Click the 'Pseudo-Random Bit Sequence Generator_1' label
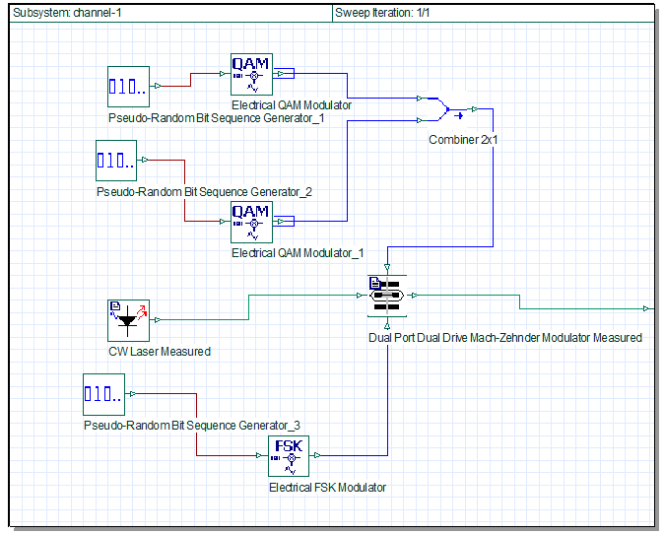This screenshot has height=534, width=664. coord(217,118)
